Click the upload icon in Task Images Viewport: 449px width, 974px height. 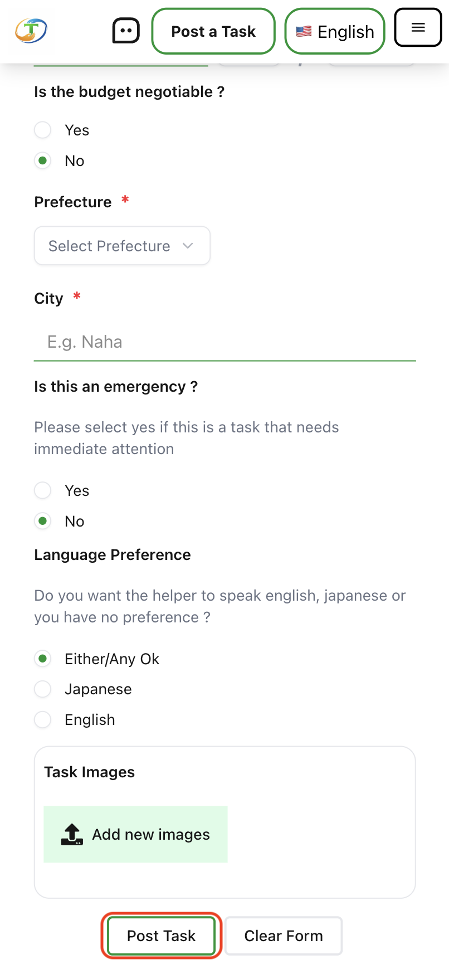click(x=72, y=834)
